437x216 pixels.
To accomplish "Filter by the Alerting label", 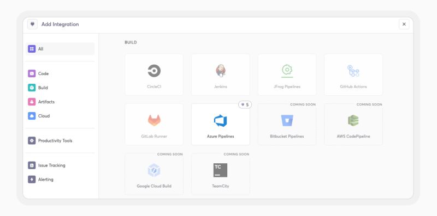I will 46,180.
